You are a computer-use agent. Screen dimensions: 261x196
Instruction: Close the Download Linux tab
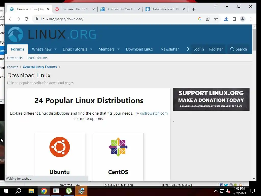(48, 9)
